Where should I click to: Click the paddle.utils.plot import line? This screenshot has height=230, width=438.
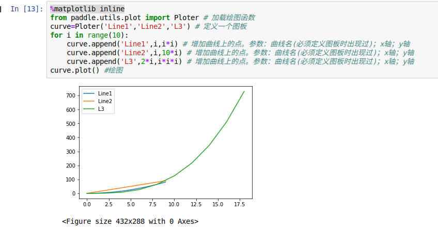(x=152, y=18)
